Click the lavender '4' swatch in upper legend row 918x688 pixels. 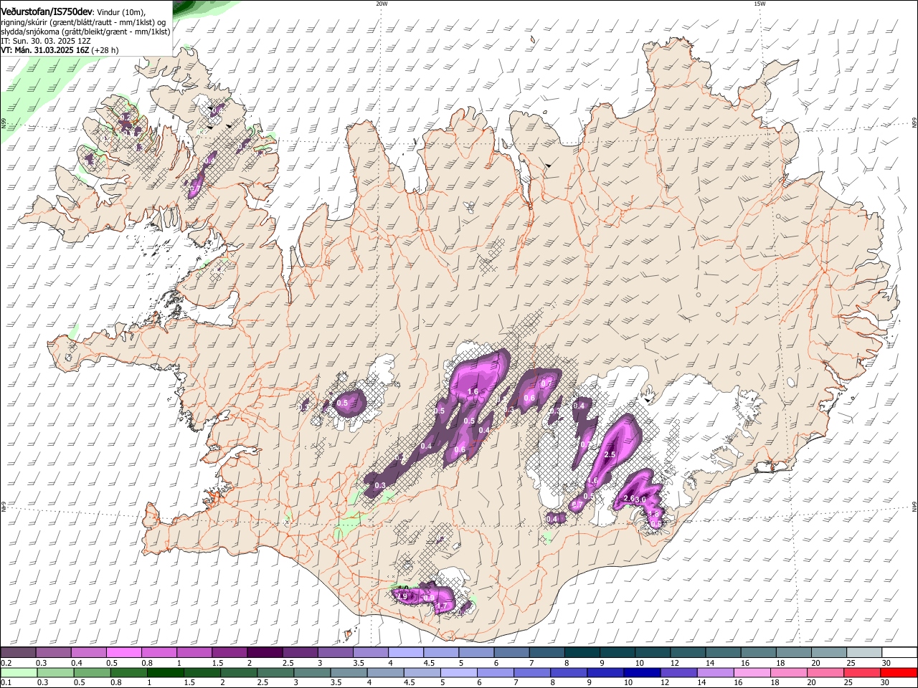pyautogui.click(x=405, y=652)
